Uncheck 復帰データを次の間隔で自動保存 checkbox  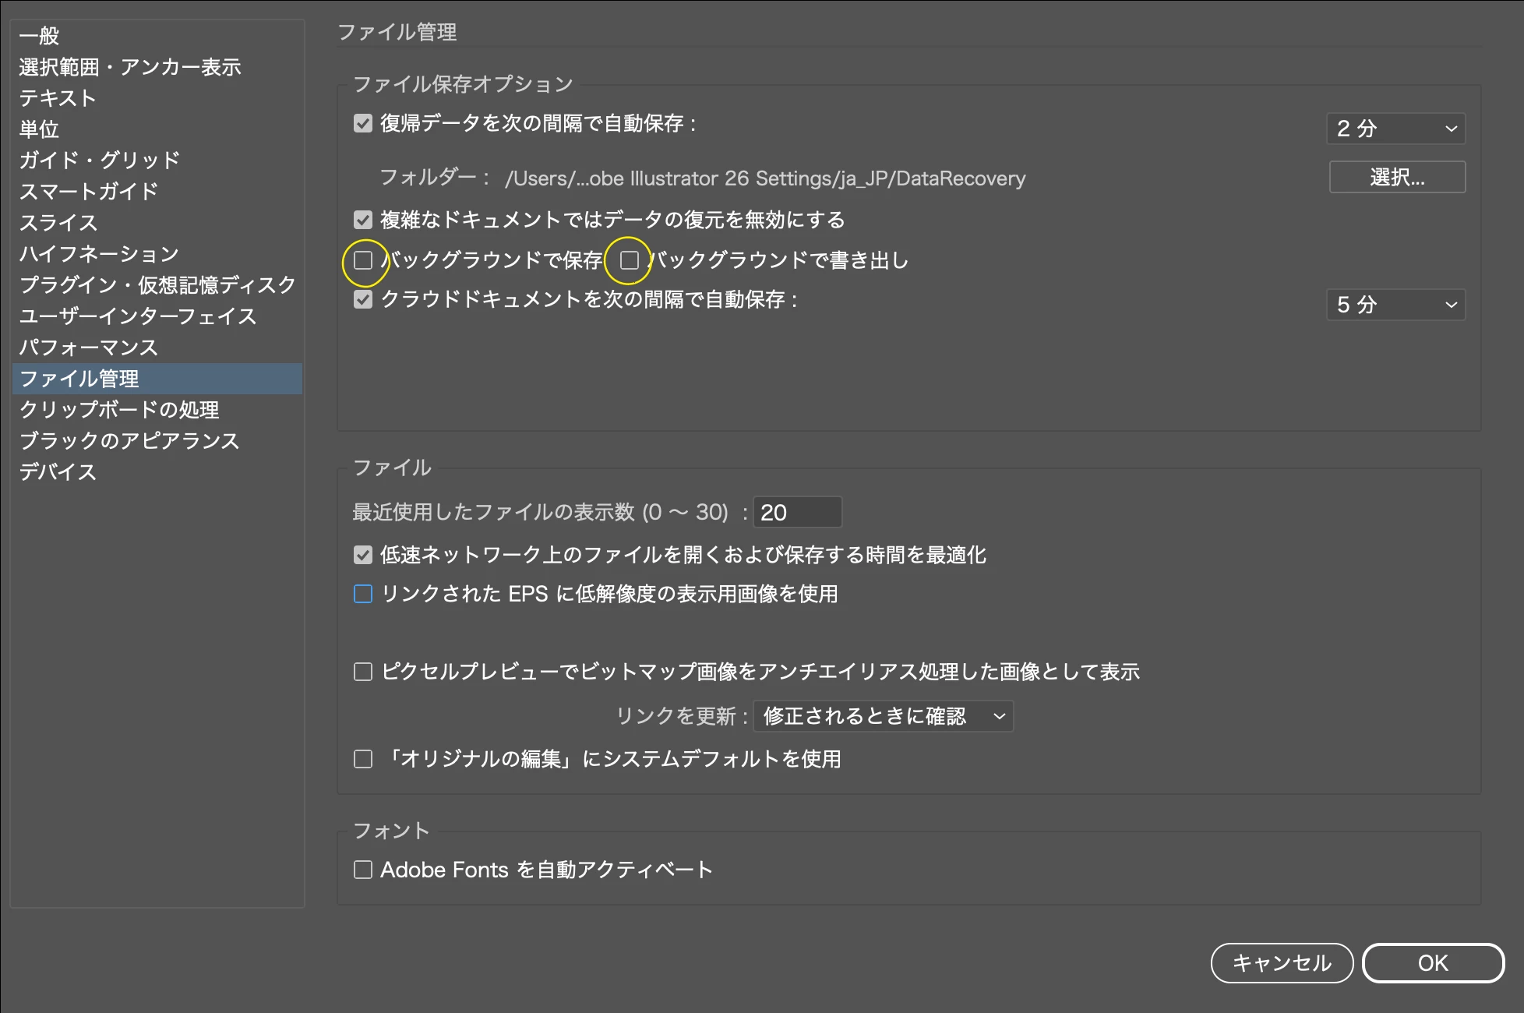coord(363,124)
